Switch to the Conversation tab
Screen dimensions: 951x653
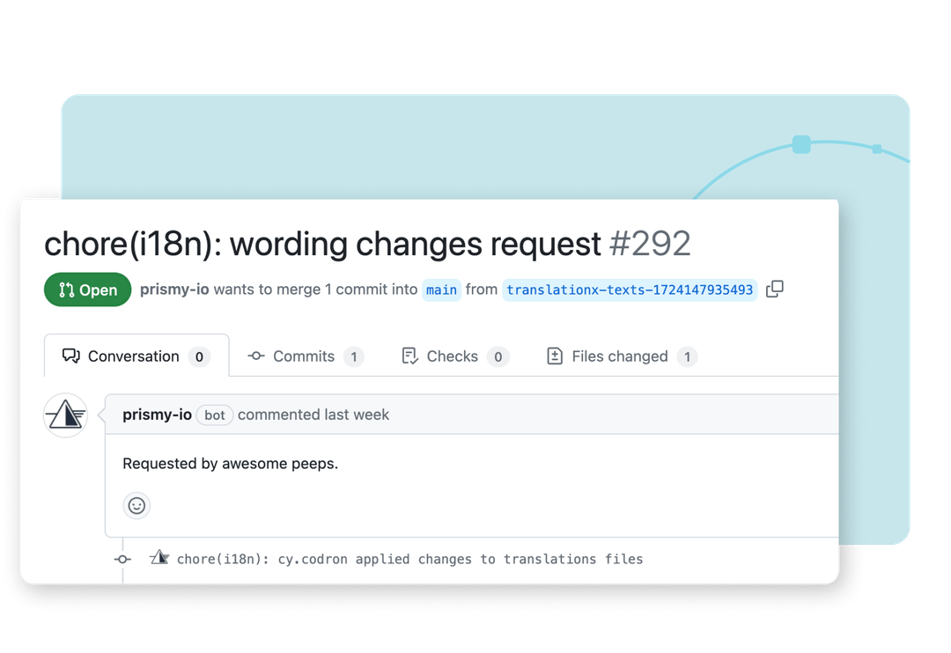(136, 356)
